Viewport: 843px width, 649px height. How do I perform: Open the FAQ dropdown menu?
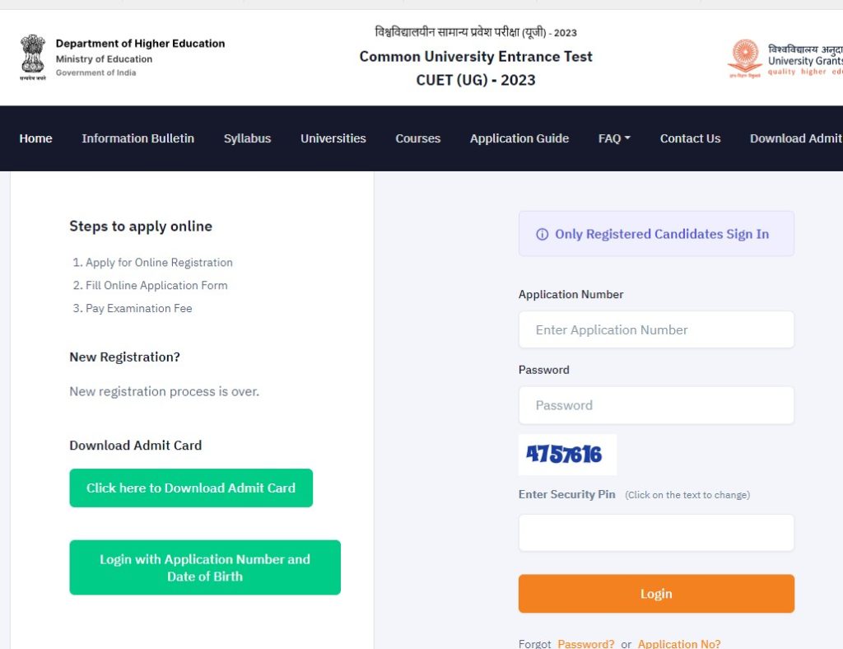612,138
